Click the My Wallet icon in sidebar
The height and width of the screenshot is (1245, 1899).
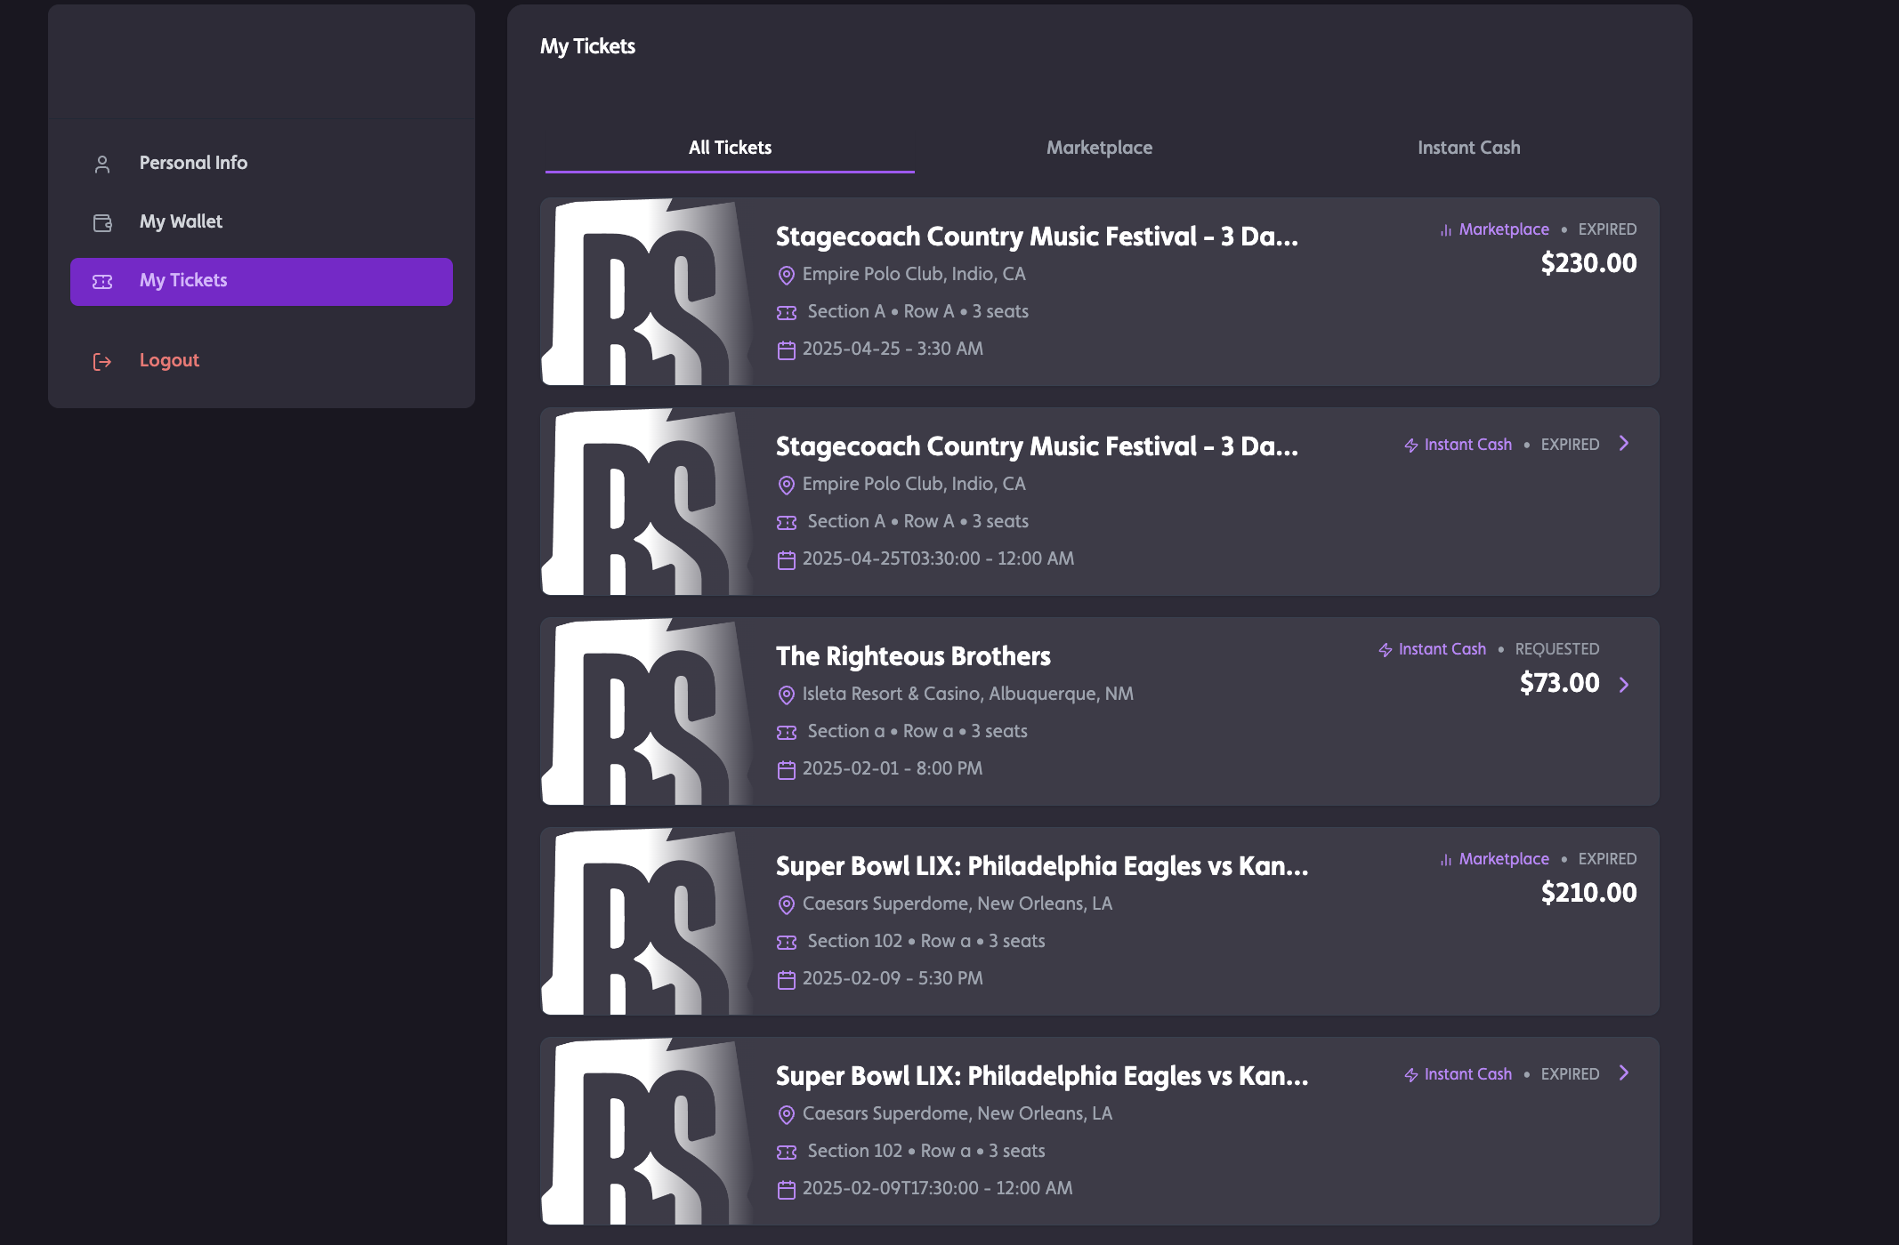click(102, 222)
